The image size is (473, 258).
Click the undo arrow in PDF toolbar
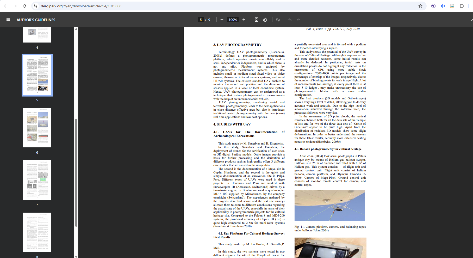(290, 20)
